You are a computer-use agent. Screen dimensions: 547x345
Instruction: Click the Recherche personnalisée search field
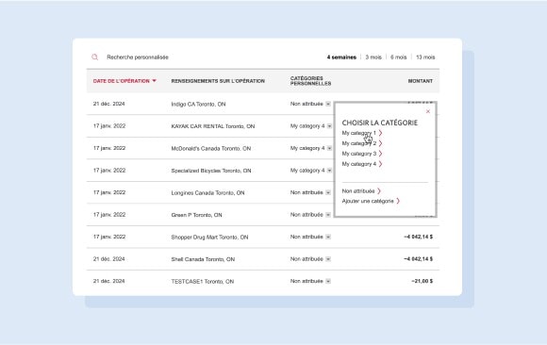point(138,57)
